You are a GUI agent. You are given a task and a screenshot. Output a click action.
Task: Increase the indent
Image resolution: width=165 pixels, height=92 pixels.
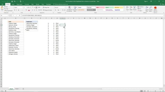[41, 10]
